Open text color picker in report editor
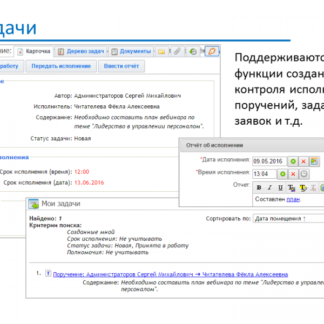Image resolution: width=324 pixels, height=324 pixels. point(292,188)
